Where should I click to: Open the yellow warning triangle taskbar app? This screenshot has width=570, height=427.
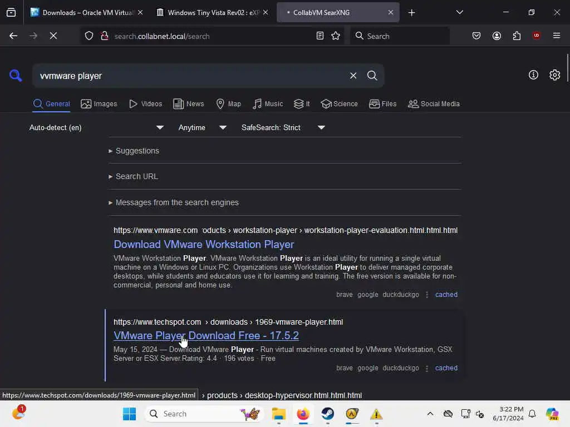(x=376, y=414)
